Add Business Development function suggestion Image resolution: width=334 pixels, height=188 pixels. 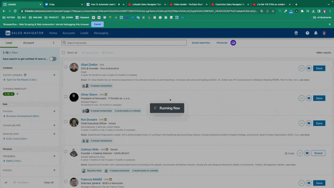coord(21,116)
